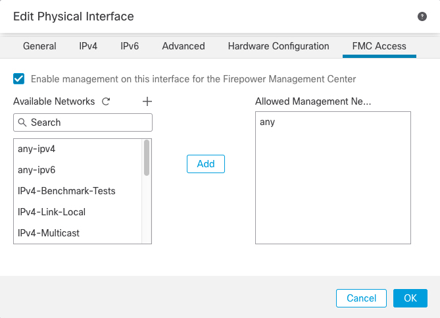Click the plus icon to add network

pos(147,101)
